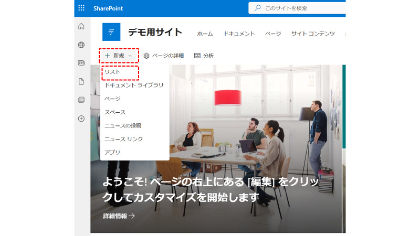This screenshot has height=236, width=420.
Task: Select スペース from the new menu
Action: click(135, 112)
